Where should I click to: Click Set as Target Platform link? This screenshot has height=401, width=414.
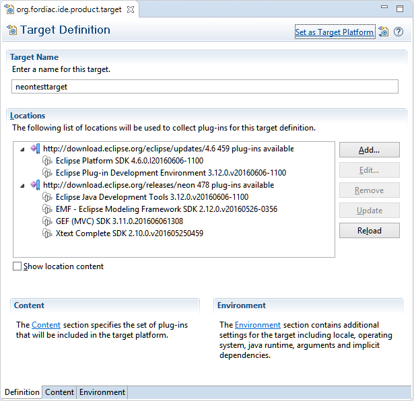tap(335, 32)
